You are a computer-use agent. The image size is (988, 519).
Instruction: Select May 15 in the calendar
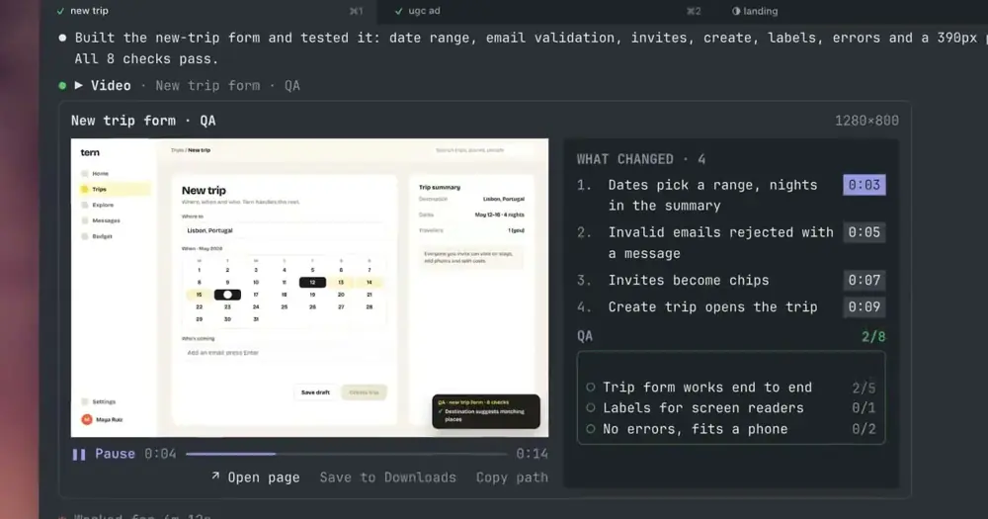coord(200,295)
